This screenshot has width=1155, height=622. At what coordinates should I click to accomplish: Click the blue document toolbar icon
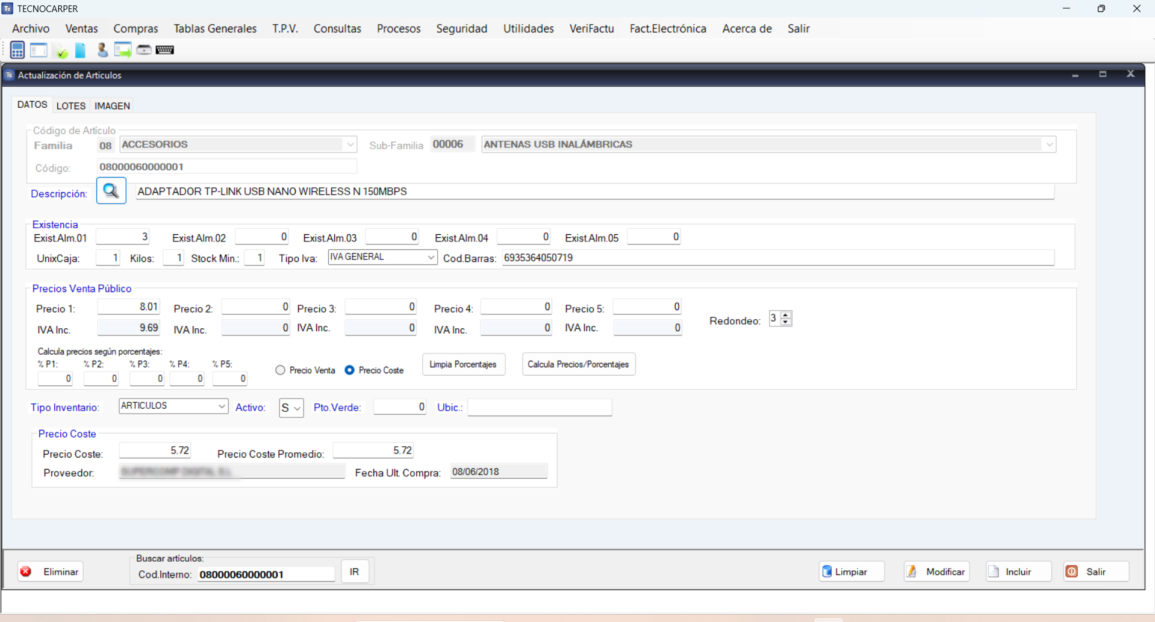80,51
